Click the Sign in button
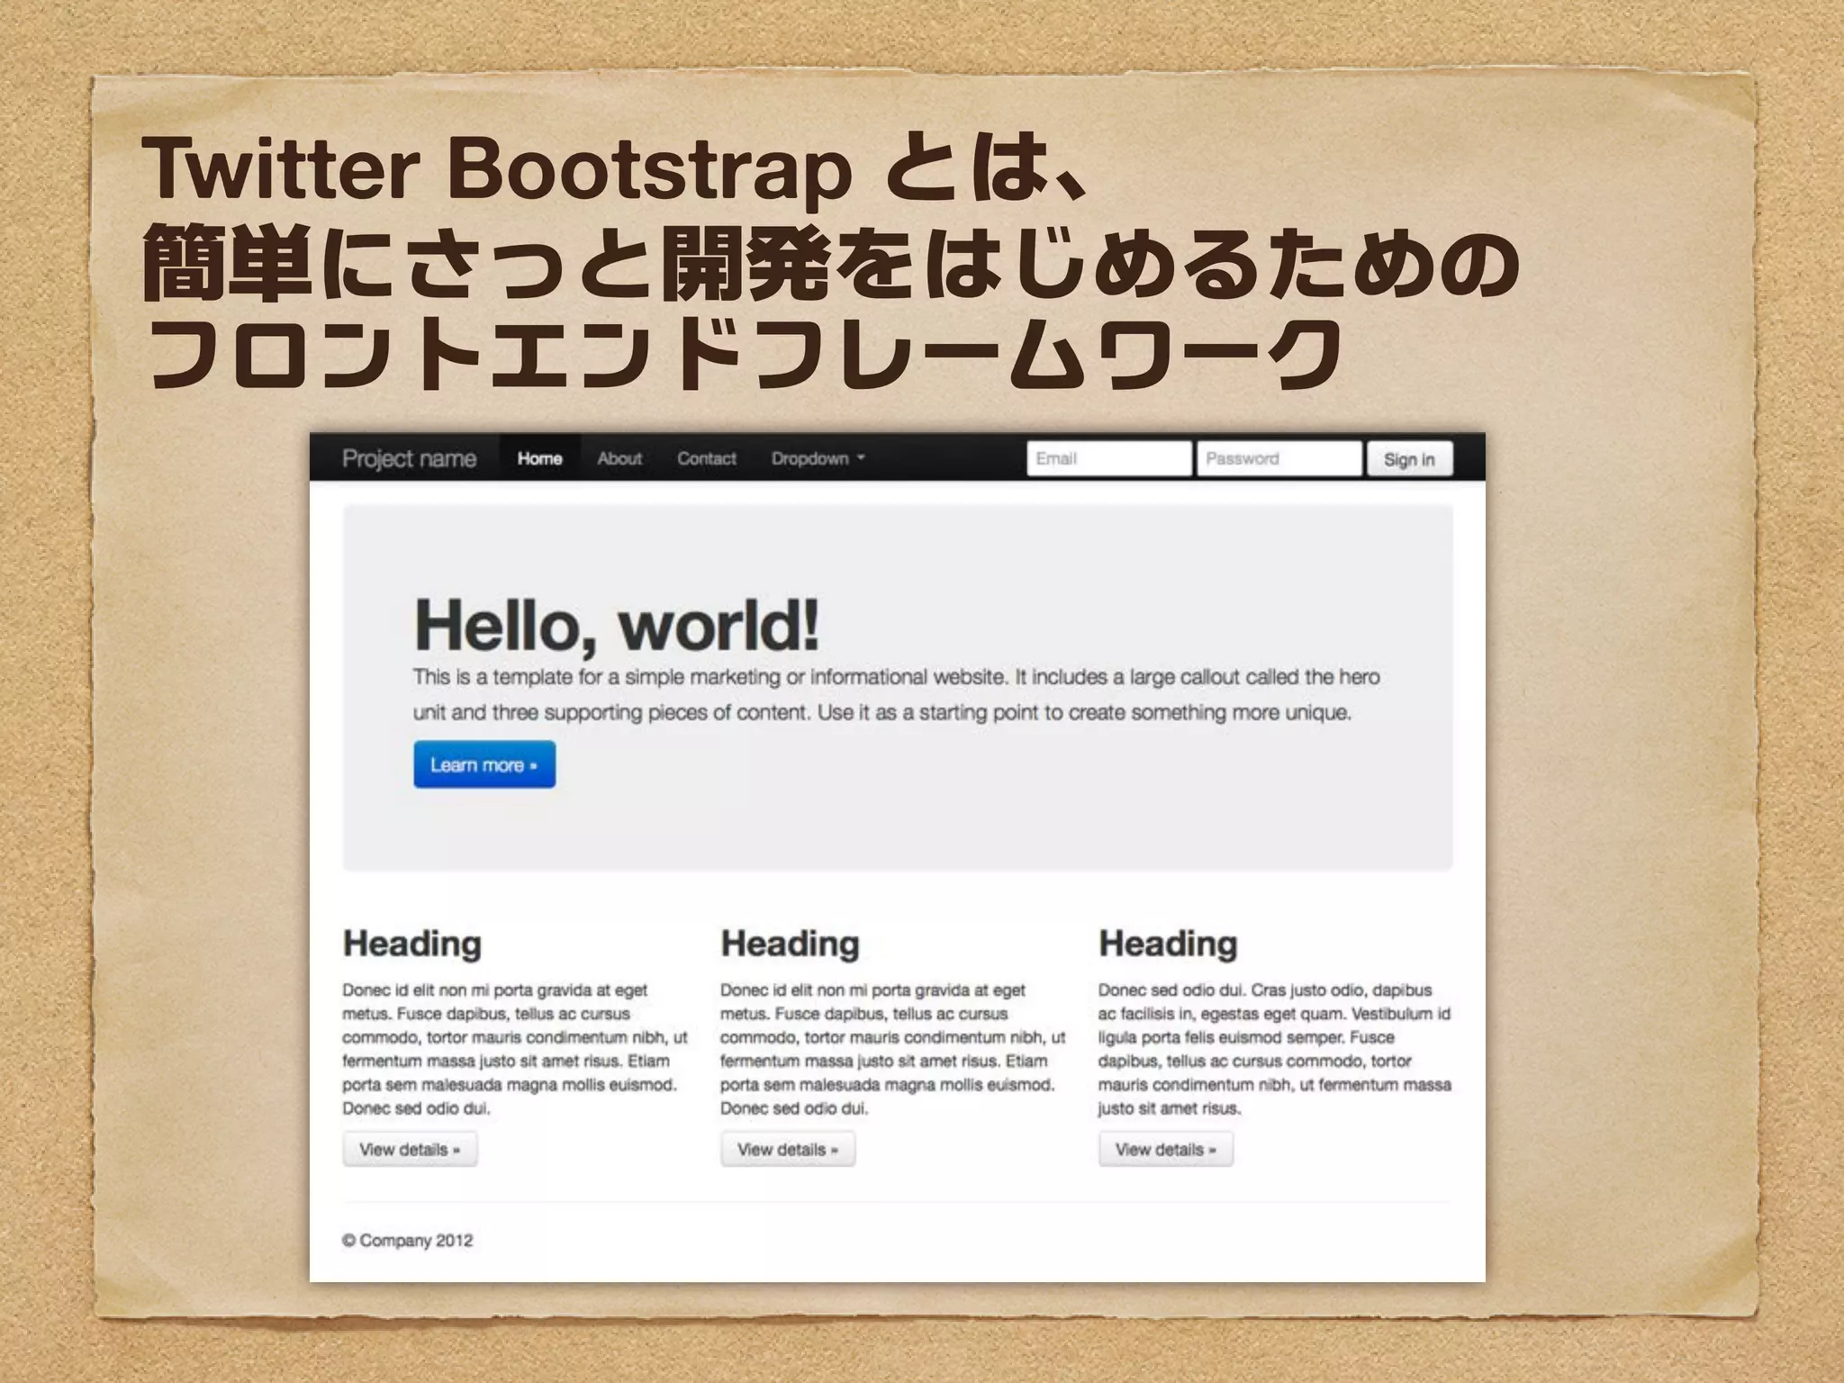1844x1383 pixels. pyautogui.click(x=1409, y=459)
